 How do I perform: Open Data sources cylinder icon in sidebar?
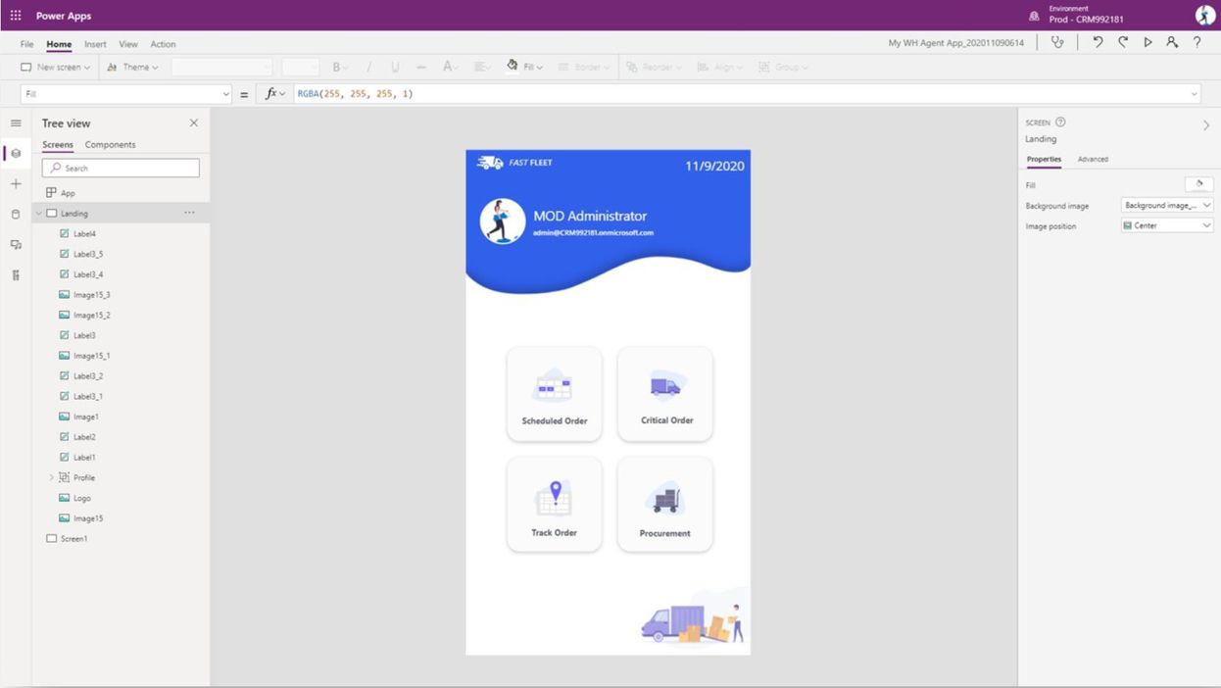(16, 215)
